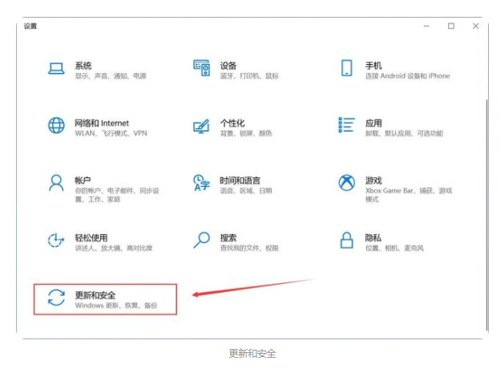Select the 隐私 category text

(x=373, y=237)
